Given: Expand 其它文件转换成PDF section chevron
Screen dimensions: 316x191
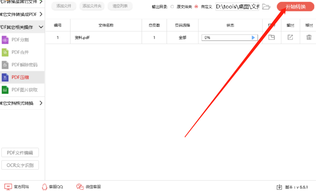Looking at the screenshot, I should [x=41, y=14].
